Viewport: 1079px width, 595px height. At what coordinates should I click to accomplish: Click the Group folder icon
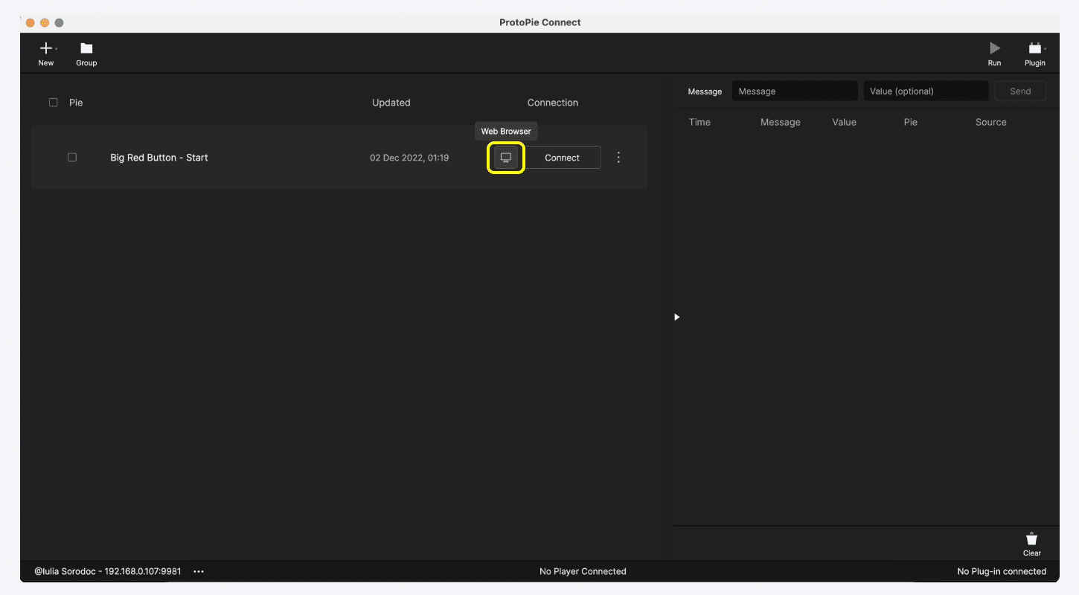86,48
